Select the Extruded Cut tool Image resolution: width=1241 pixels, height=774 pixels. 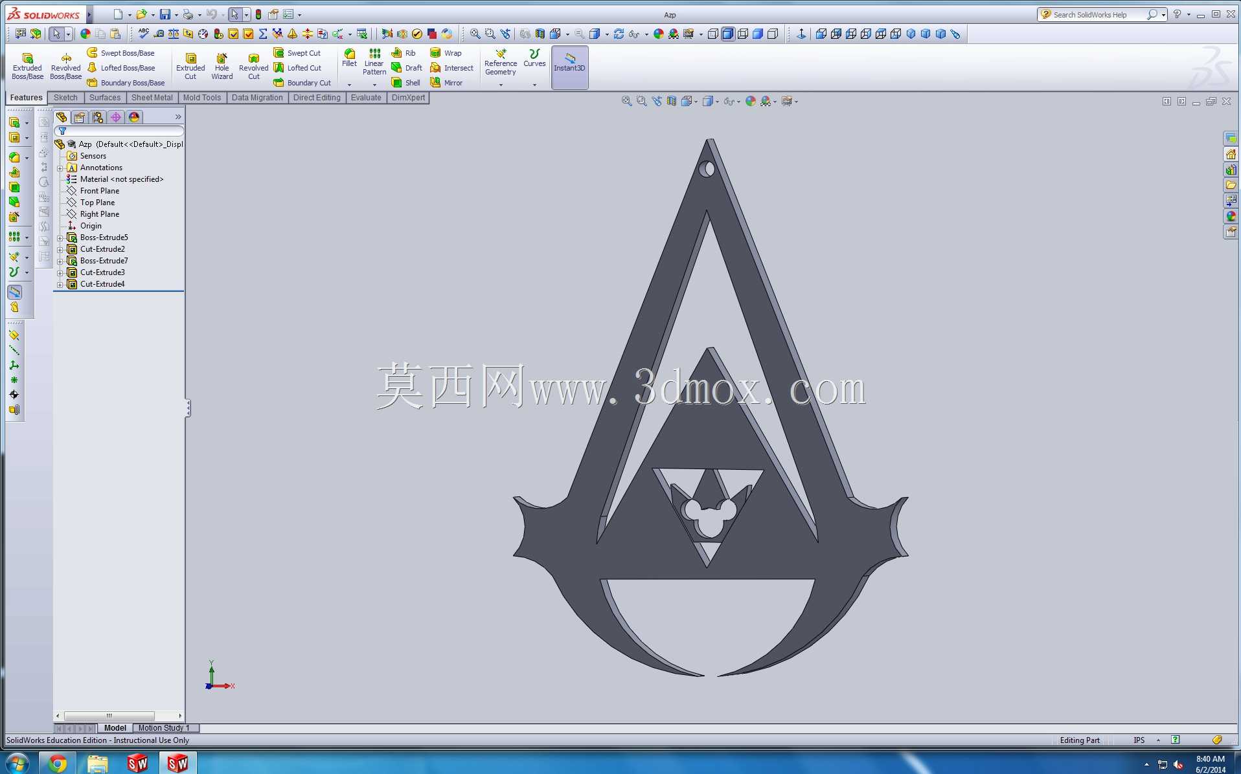point(190,67)
